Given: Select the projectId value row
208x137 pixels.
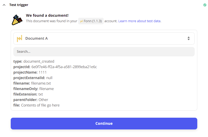Looking at the screenshot, I should [x=55, y=67].
